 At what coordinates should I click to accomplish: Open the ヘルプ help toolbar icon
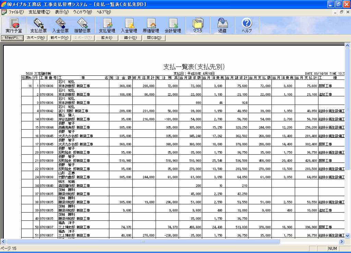(x=247, y=25)
